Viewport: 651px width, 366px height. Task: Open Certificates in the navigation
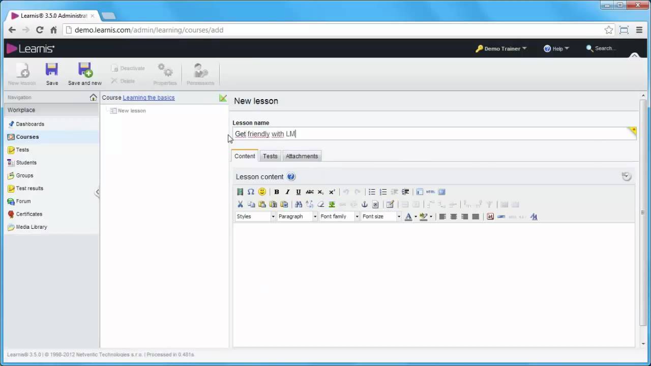click(x=29, y=214)
